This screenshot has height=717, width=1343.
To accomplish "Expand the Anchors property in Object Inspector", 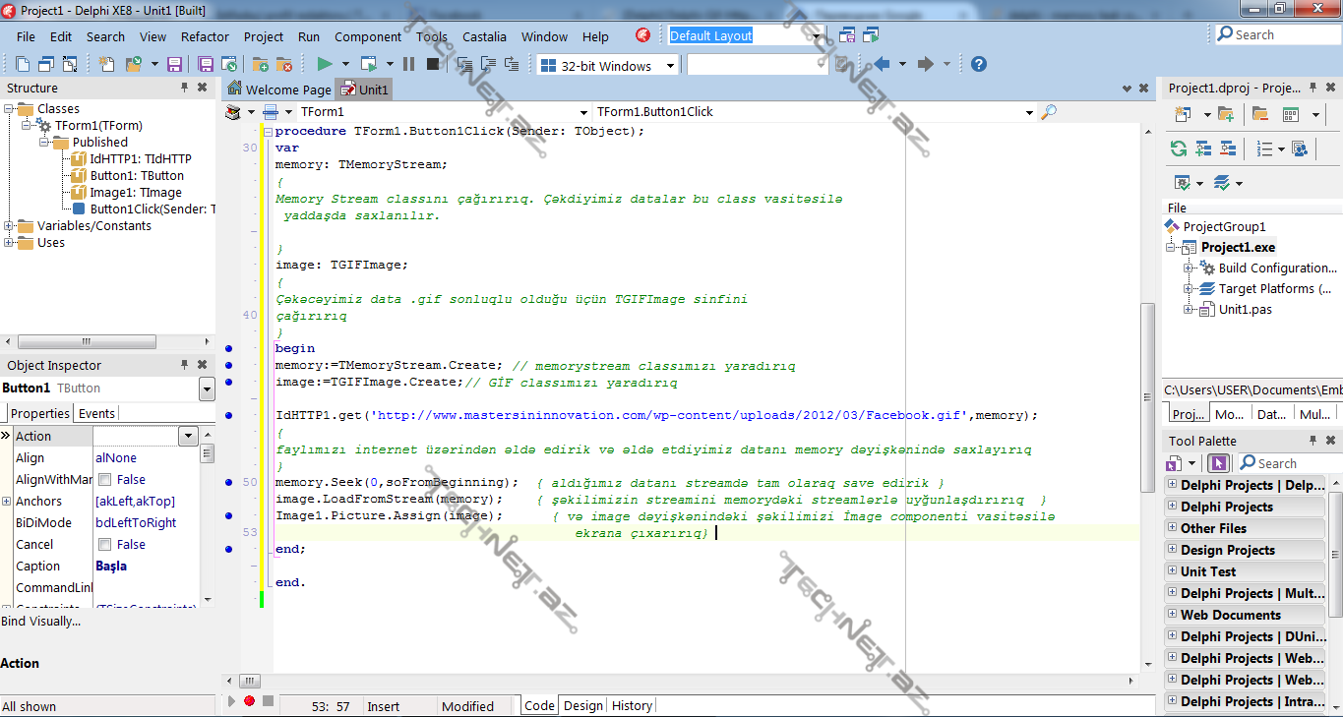I will click(7, 502).
